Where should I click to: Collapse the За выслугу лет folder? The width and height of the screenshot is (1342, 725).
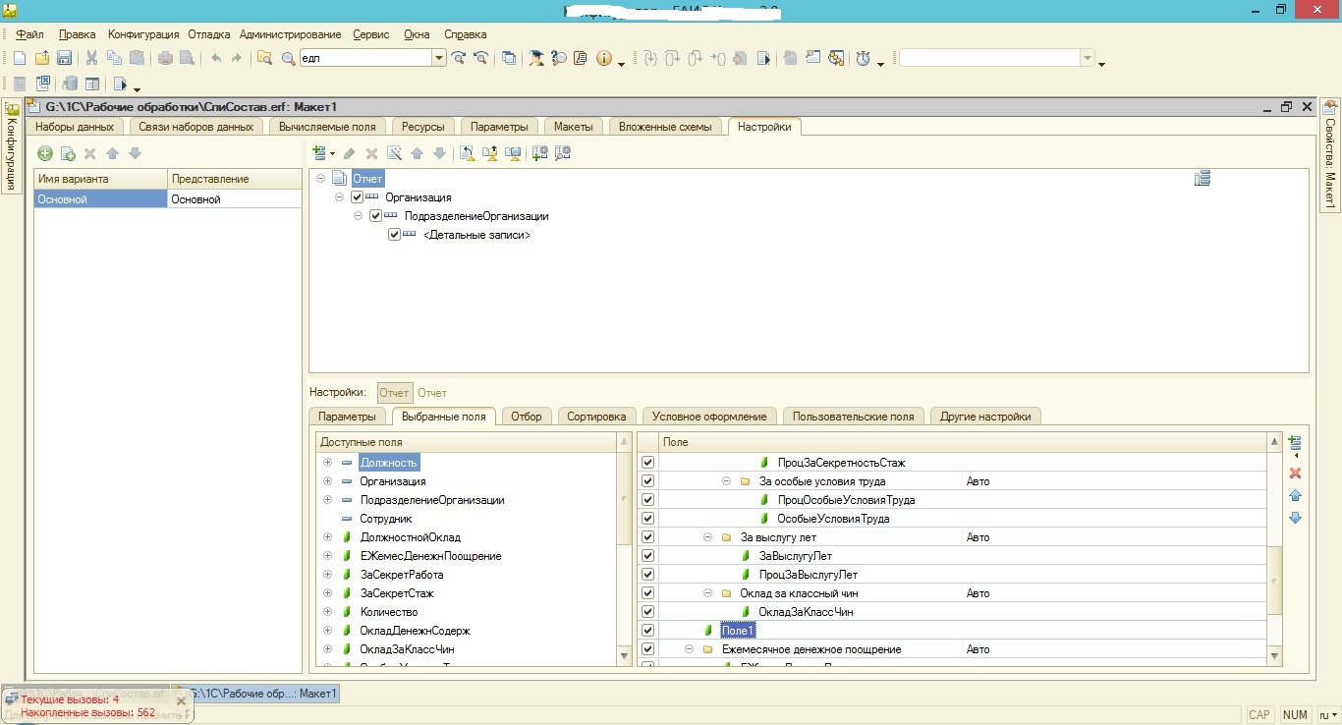click(707, 537)
